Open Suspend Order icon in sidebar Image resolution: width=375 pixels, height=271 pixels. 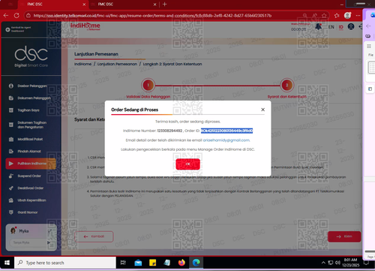tap(11, 176)
